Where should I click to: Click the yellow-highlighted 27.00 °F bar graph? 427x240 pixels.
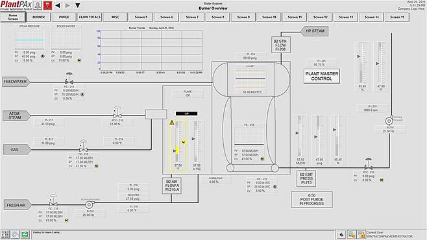click(178, 145)
